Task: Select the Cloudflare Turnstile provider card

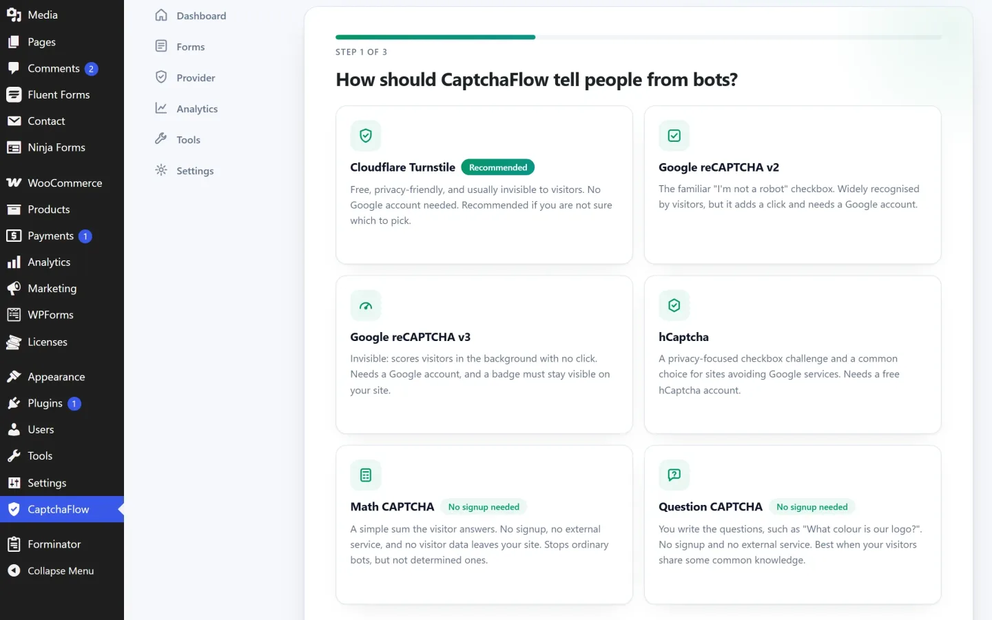Action: coord(484,185)
